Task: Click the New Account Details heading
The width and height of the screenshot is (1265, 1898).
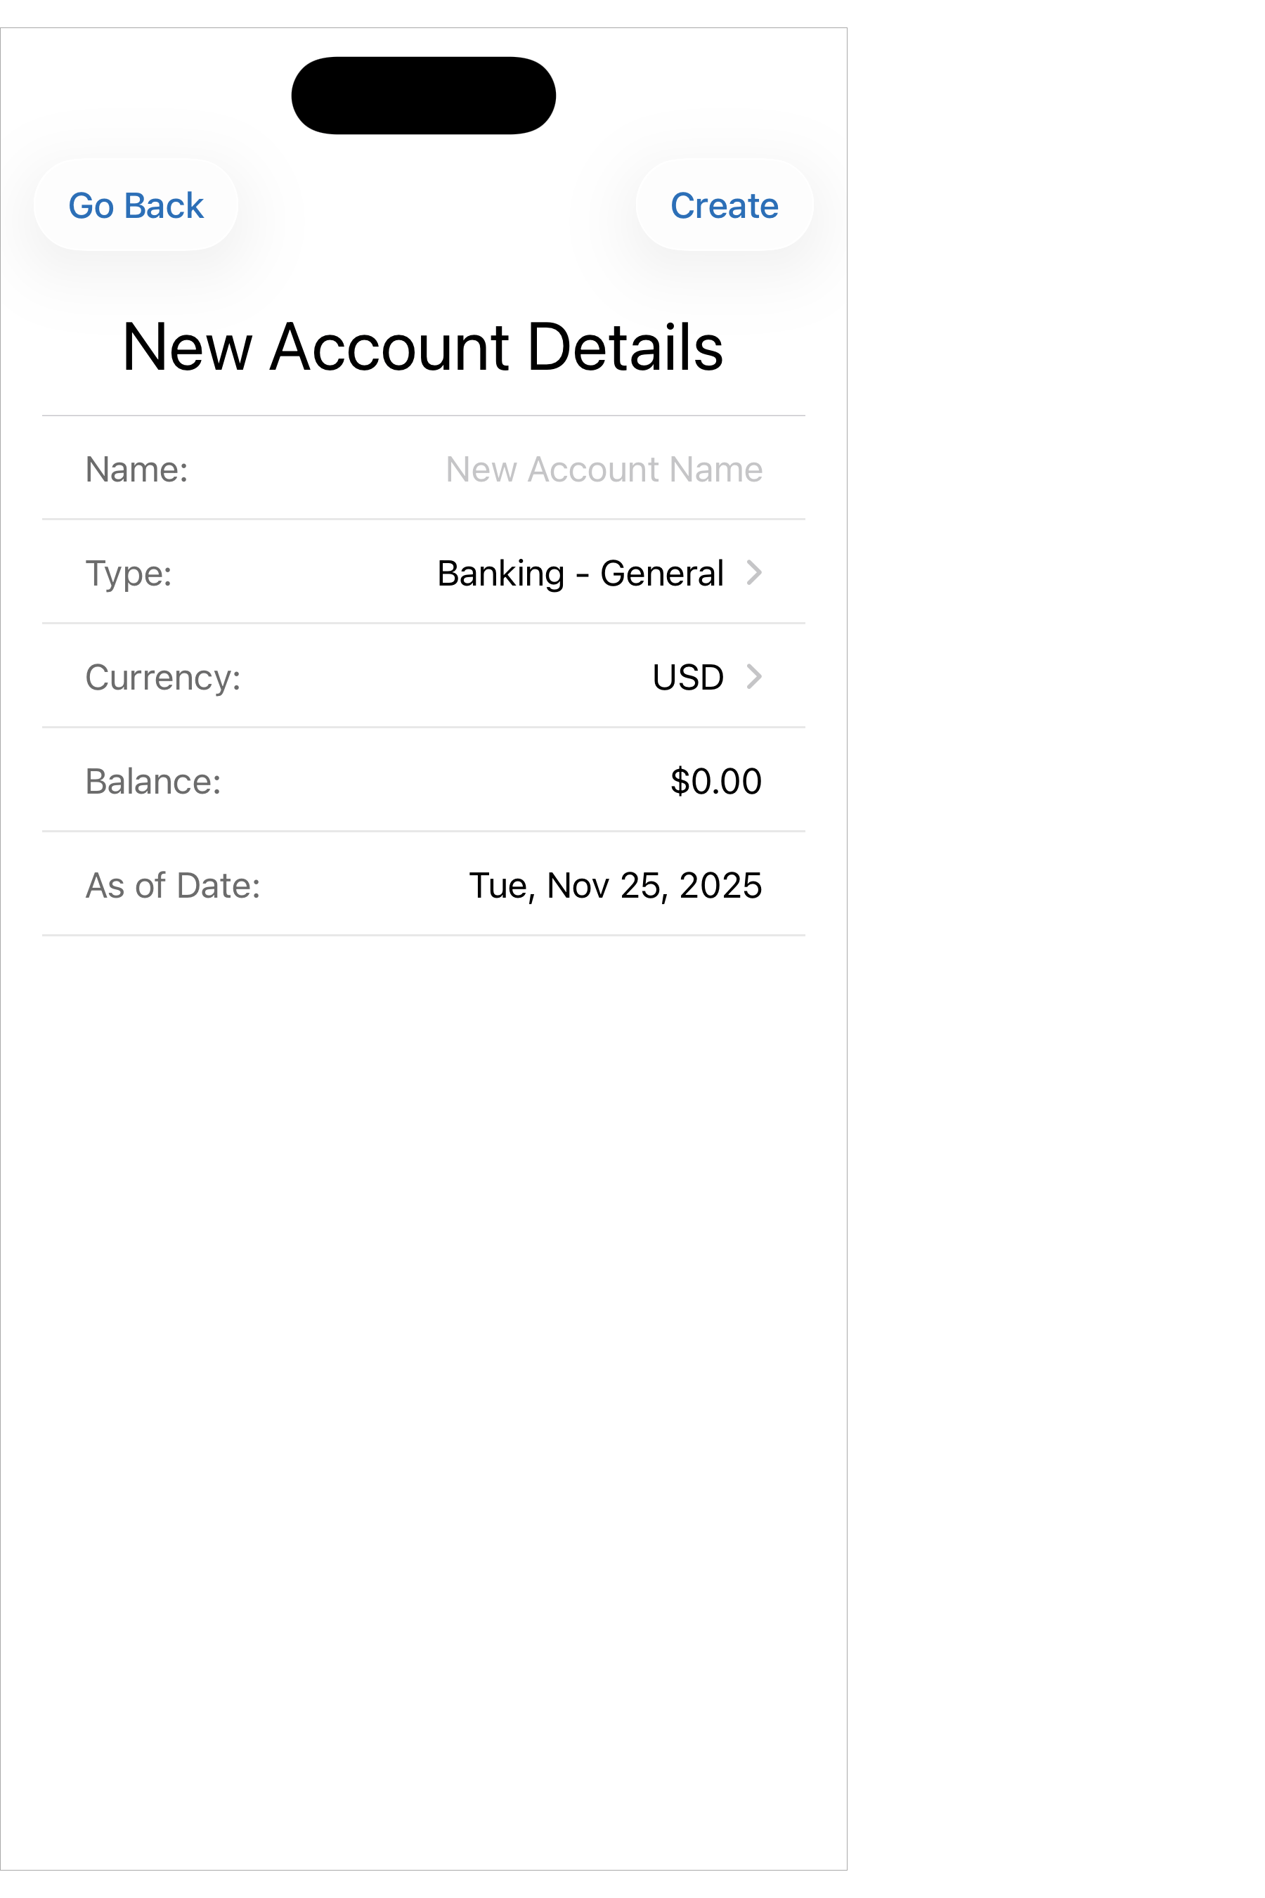Action: click(423, 346)
